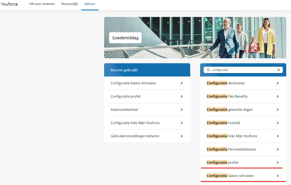Click chevron beside Gebruikersinstellingen beheren
This screenshot has height=185, width=291.
(182, 136)
